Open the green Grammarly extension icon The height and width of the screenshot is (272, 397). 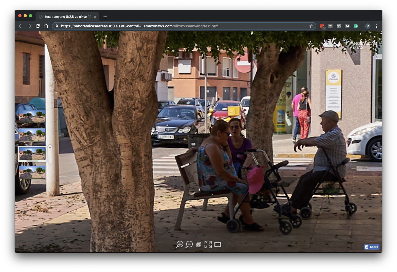[356, 26]
